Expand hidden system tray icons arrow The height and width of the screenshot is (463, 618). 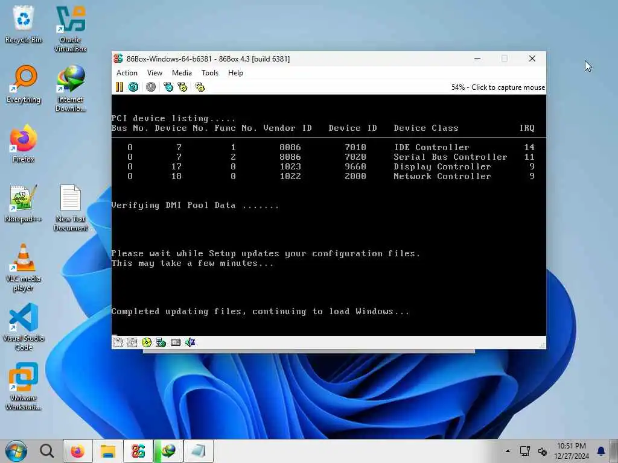point(508,451)
